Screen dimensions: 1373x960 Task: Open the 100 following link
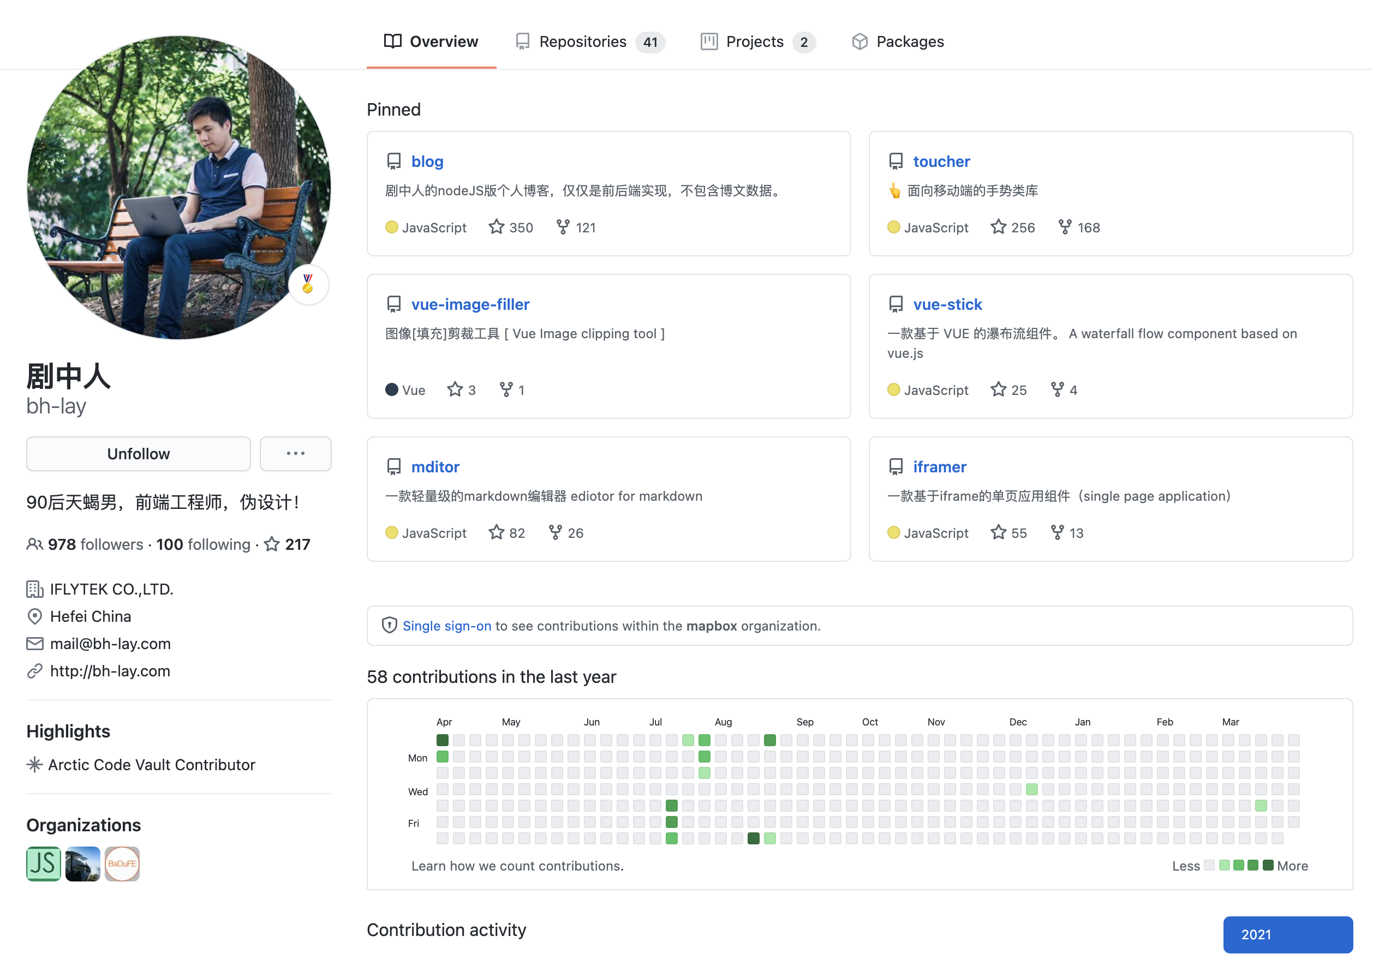click(x=204, y=544)
